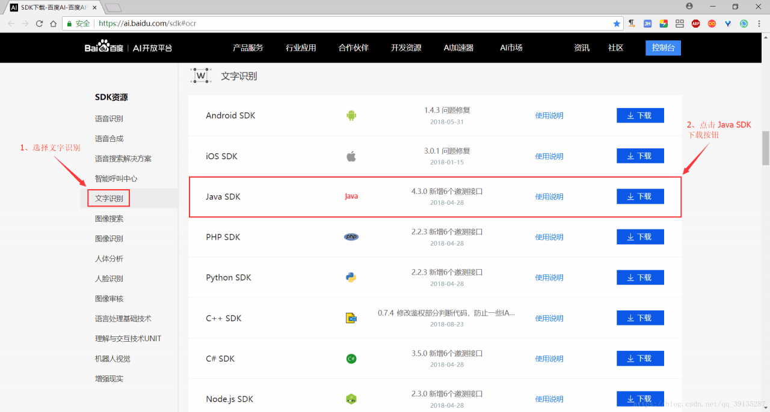Screen dimensions: 770x412
Task: Open the AI加速器 navigation item
Action: (458, 48)
